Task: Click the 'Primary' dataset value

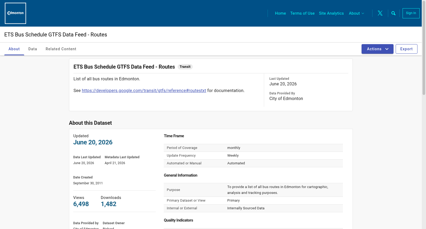Action: (234, 201)
